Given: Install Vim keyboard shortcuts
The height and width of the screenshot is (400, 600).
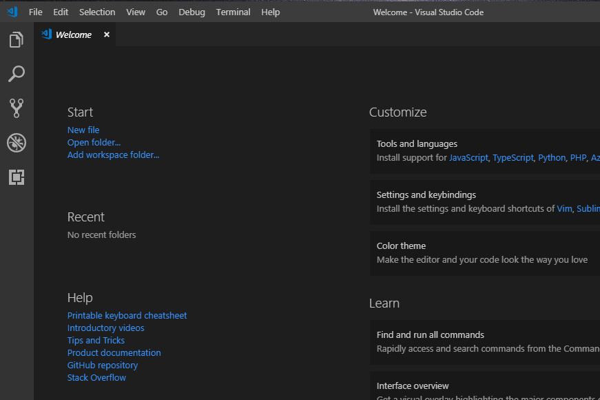Looking at the screenshot, I should tap(564, 208).
